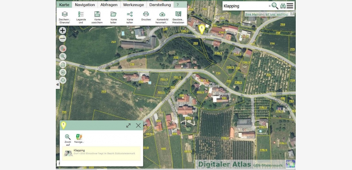Click Karte speichern floppy disk icon
The width and height of the screenshot is (352, 170).
point(97,16)
